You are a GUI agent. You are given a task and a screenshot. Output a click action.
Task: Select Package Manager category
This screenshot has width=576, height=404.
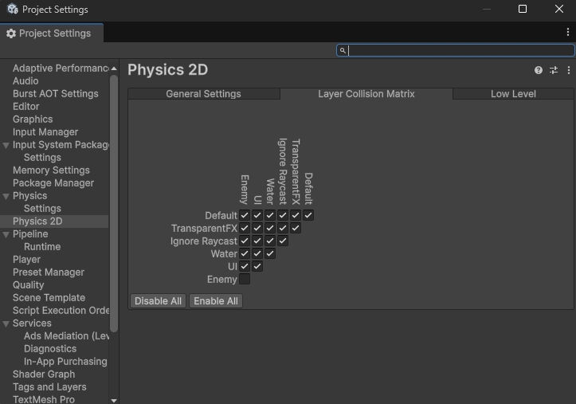pyautogui.click(x=53, y=183)
